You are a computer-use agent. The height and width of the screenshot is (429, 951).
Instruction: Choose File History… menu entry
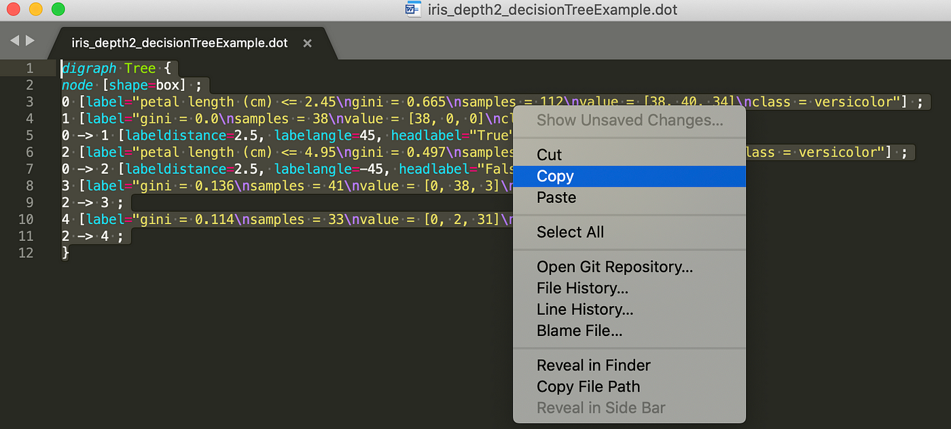pos(630,288)
